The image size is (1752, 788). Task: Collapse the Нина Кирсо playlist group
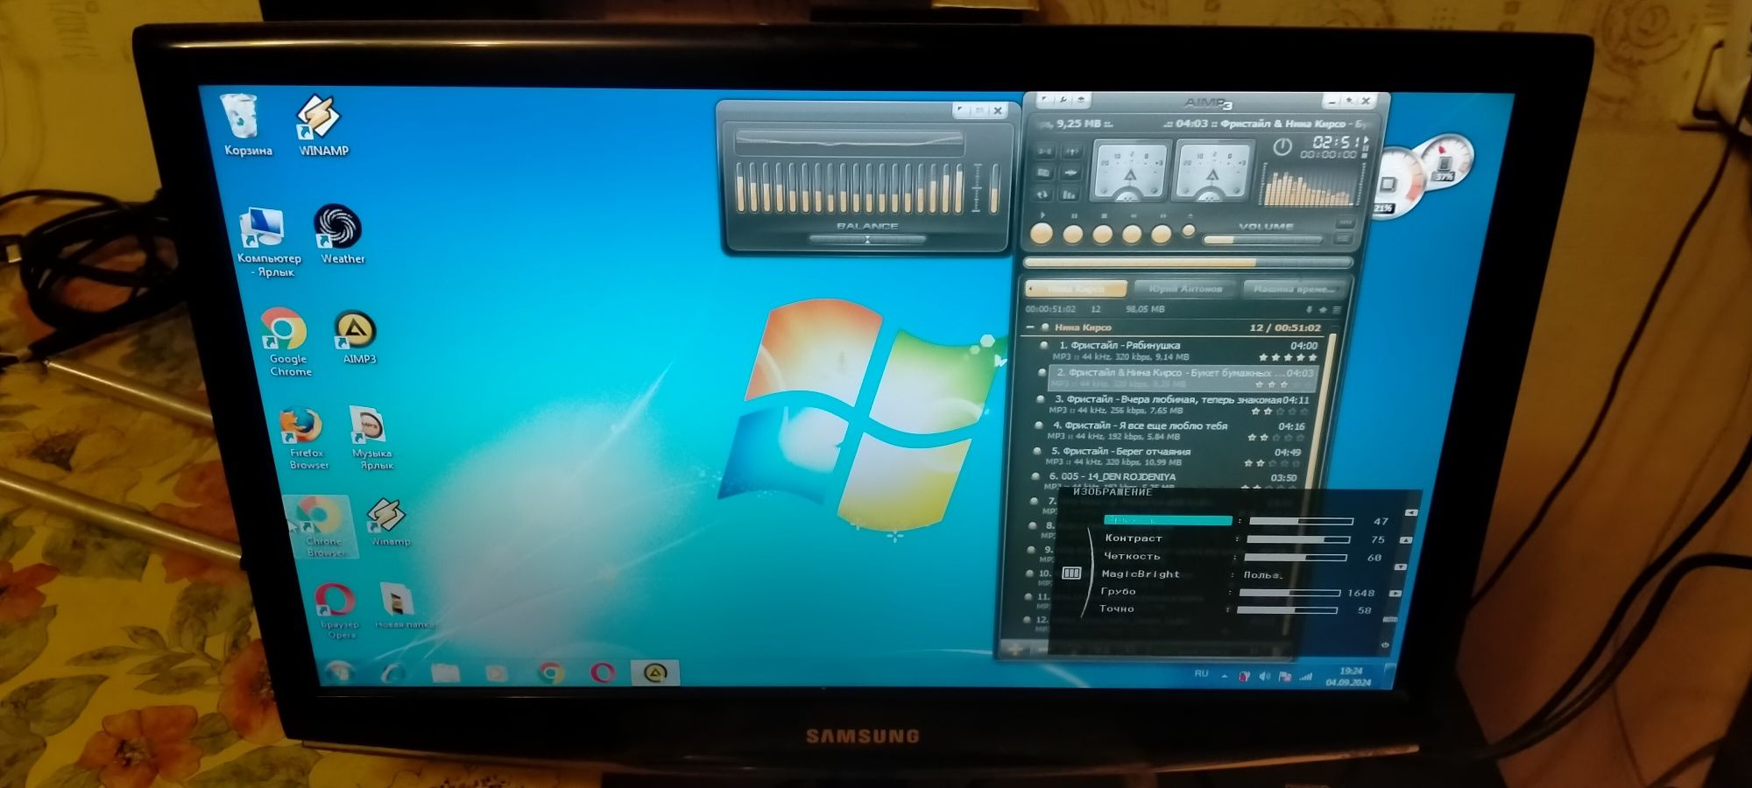[x=1031, y=327]
